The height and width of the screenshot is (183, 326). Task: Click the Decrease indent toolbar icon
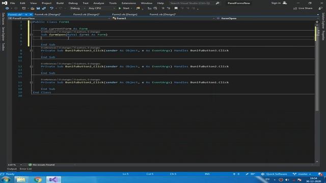coord(163,8)
